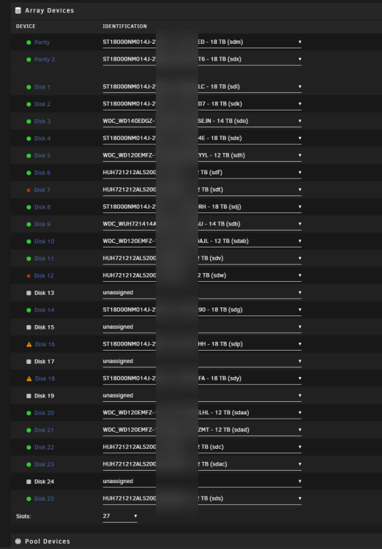382x549 pixels.
Task: Open the Disk 21 link
Action: [44, 430]
